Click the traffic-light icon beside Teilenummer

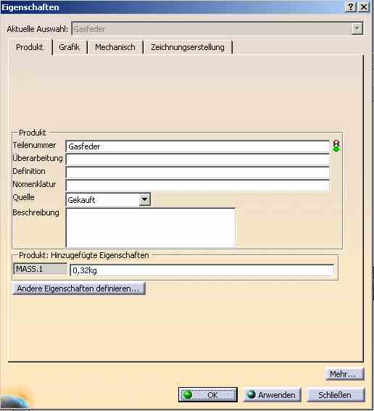336,146
